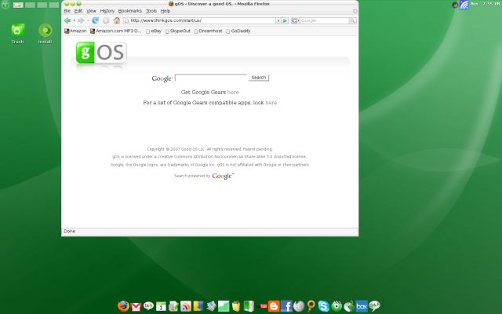Screen dimensions: 502x314
Task: Open the wireless network tray icon
Action: coord(464,5)
